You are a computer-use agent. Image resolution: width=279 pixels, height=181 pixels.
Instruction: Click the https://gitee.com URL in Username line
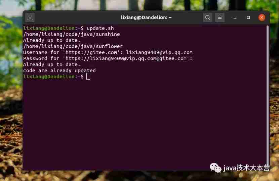91,52
